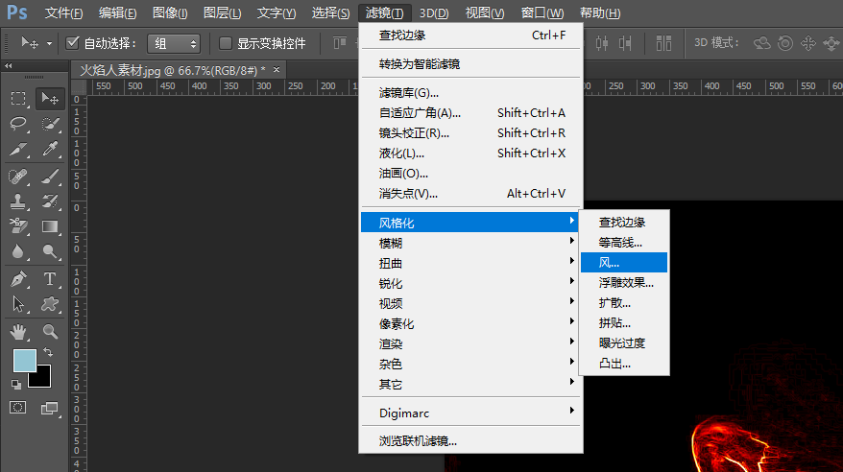
Task: Click the 3D pan icon in options bar
Action: (808, 43)
